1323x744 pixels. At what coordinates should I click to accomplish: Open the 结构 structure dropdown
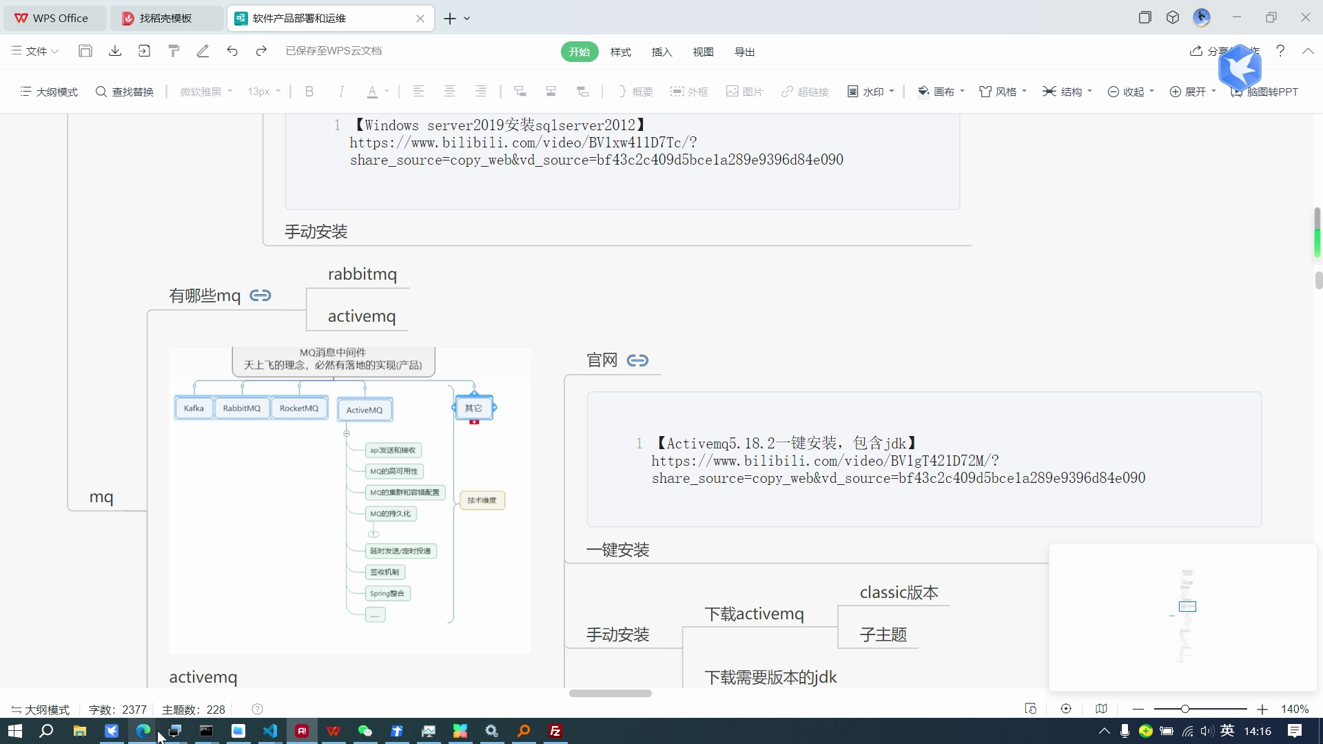(x=1067, y=92)
